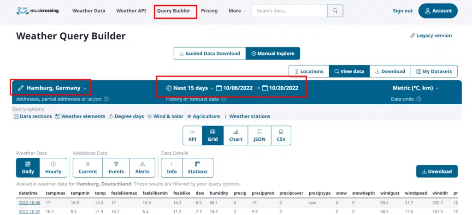472x215 pixels.
Task: Open the API view
Action: pyautogui.click(x=192, y=136)
